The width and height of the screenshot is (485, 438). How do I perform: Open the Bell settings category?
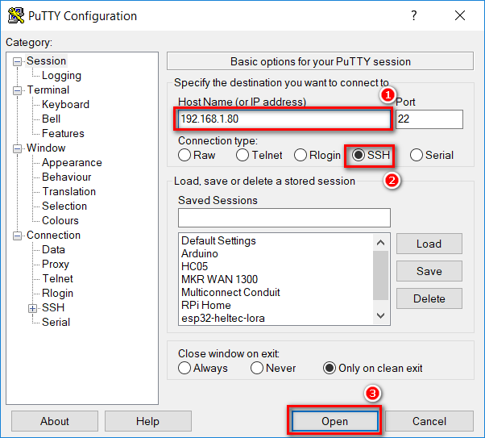(x=51, y=119)
